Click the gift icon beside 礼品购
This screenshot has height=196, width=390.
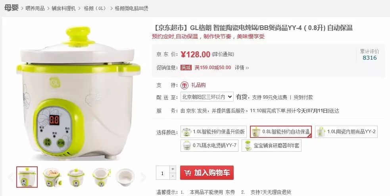point(184,85)
